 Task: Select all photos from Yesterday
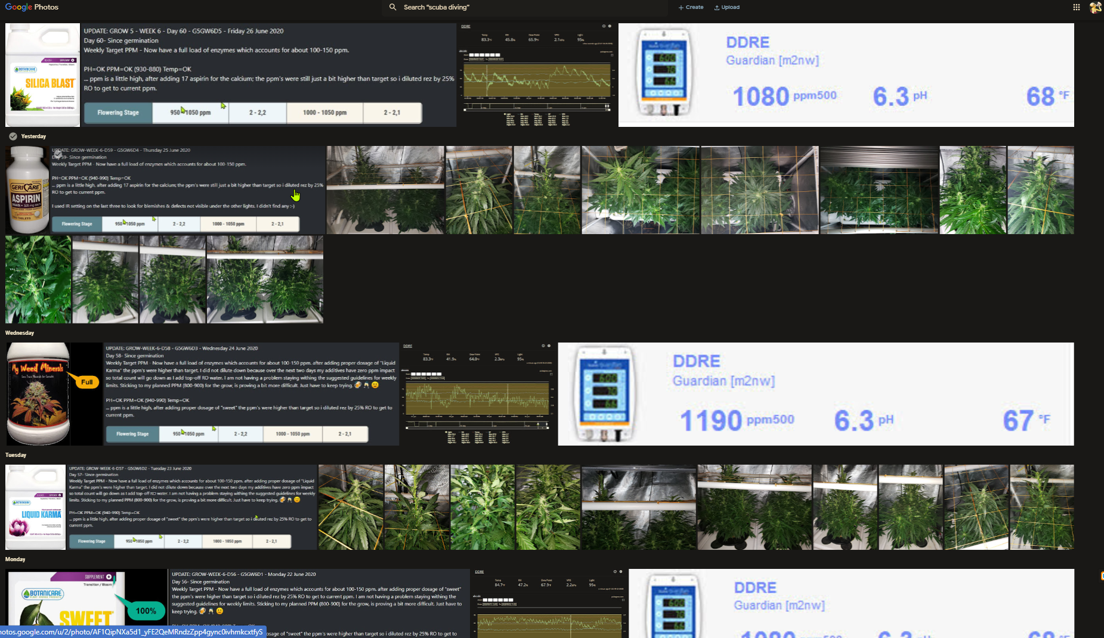[x=13, y=136]
